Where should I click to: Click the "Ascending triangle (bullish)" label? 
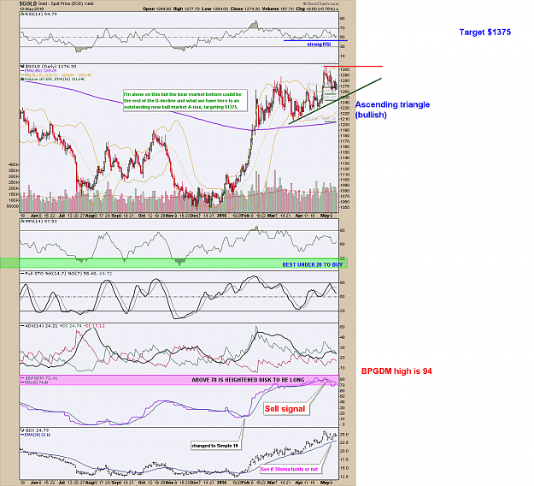click(392, 110)
